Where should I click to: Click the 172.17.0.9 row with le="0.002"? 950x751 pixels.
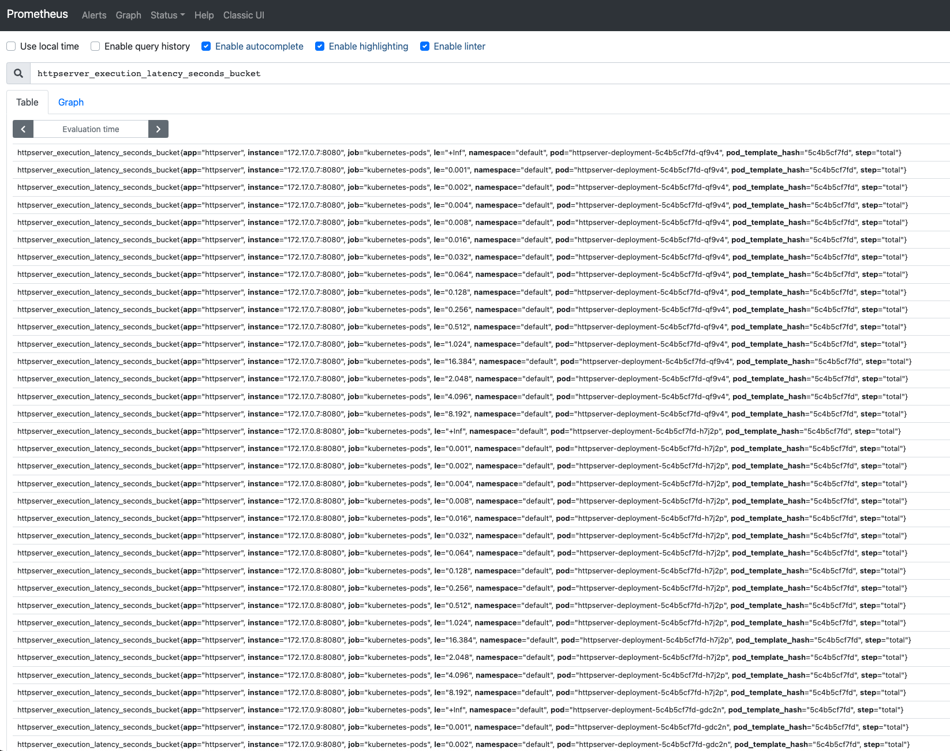481,744
